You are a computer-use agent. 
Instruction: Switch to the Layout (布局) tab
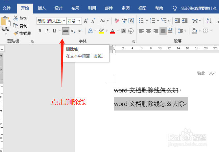click(x=75, y=8)
